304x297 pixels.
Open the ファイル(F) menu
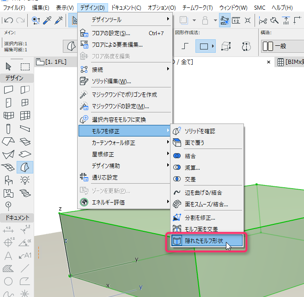click(14, 8)
